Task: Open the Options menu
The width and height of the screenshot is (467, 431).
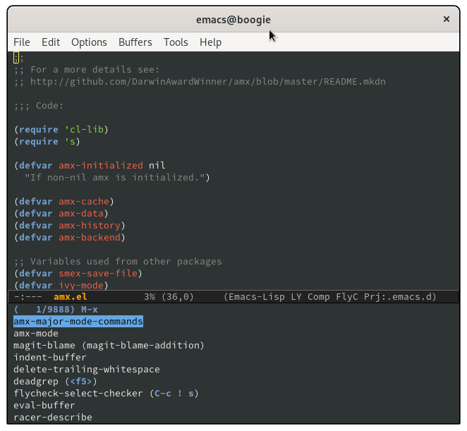Action: 89,42
